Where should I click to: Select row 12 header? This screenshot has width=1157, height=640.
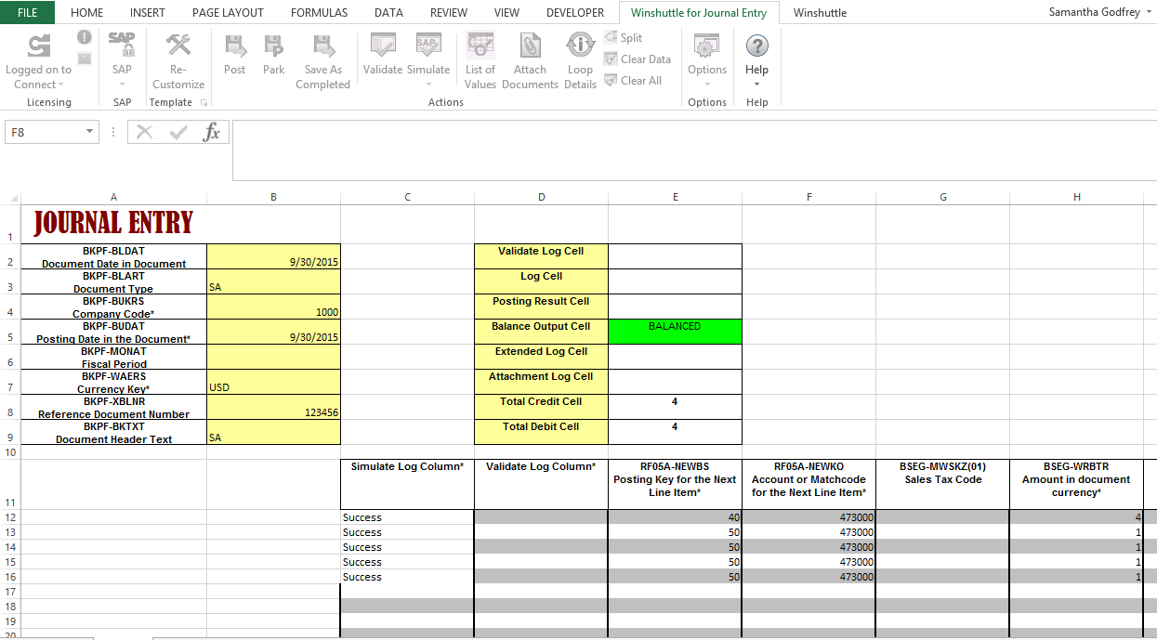(x=10, y=517)
